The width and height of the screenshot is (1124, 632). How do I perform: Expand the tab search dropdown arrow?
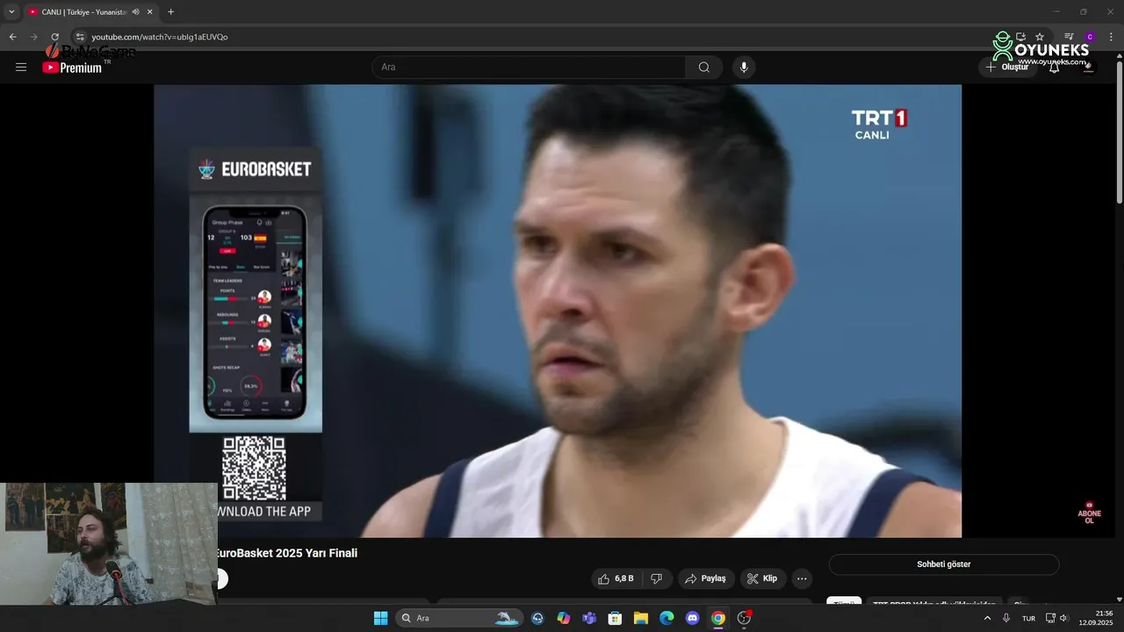11,11
